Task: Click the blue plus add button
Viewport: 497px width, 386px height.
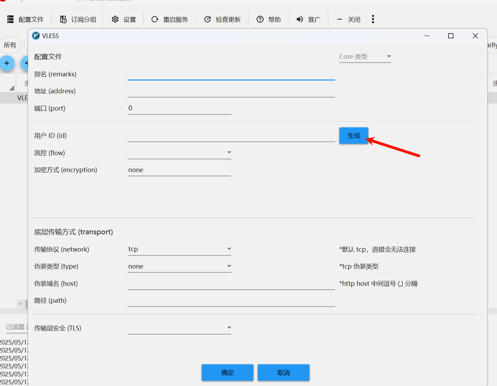Action: (7, 63)
